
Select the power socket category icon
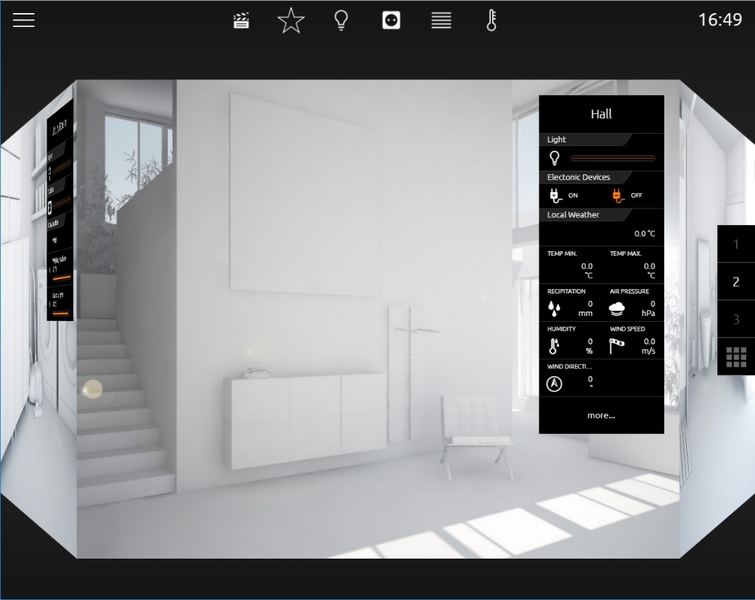[x=391, y=21]
